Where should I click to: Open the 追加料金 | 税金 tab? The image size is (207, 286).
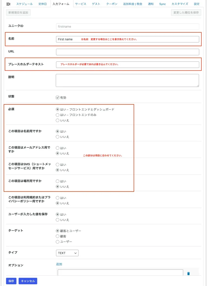132,4
